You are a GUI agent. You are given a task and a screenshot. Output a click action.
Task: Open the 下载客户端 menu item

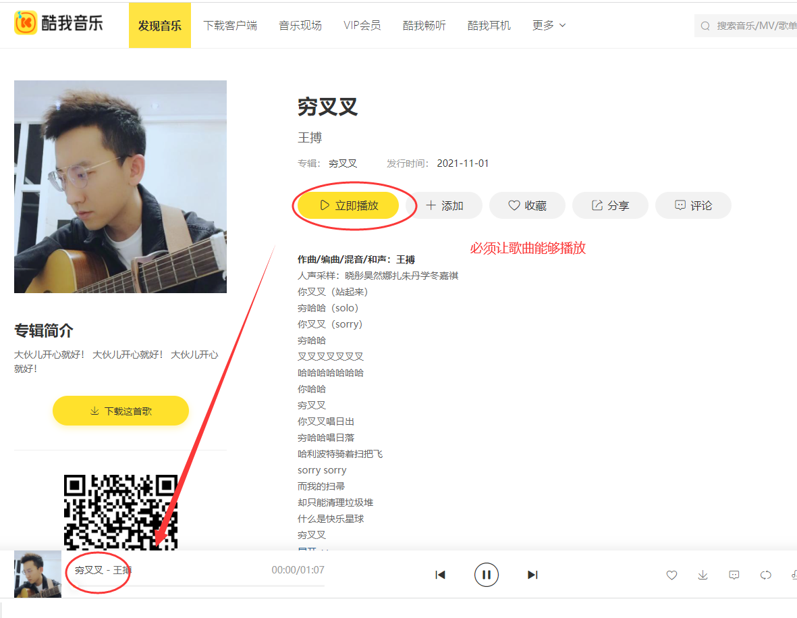(229, 26)
